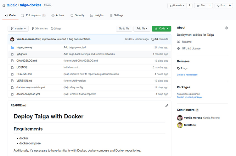Open tdelatorre's avatar in Contributors
The image size is (236, 156).
click(180, 125)
